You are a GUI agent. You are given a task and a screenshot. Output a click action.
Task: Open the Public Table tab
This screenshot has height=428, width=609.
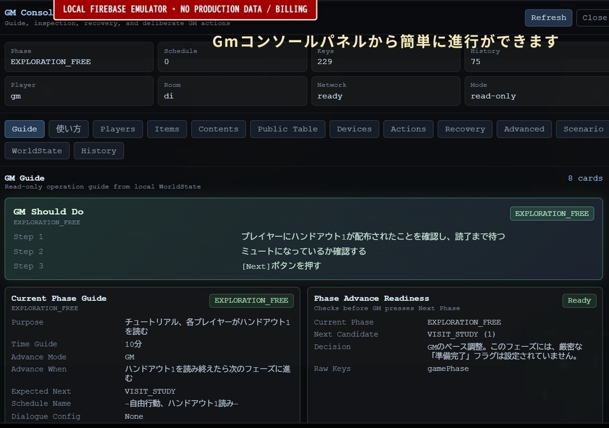(x=287, y=129)
